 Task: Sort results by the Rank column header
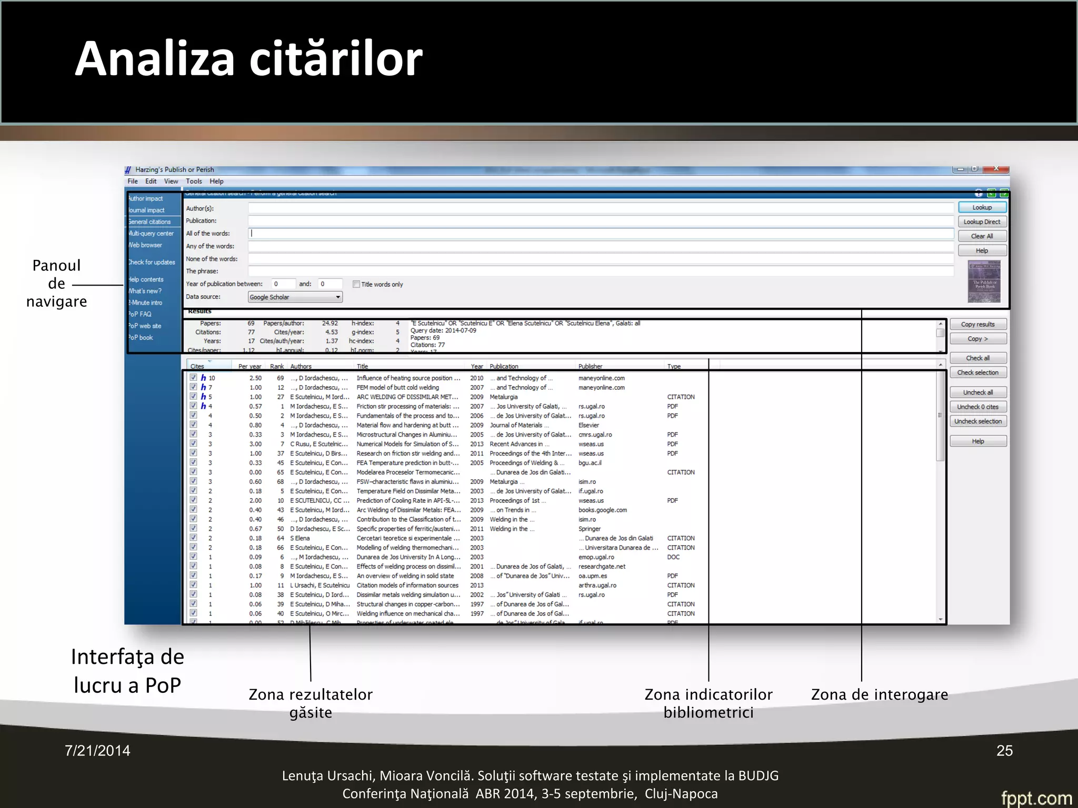pyautogui.click(x=277, y=366)
